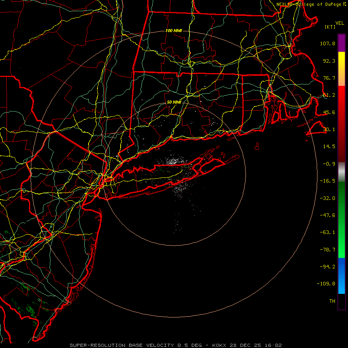Select the "[KT]" units label
The image size is (348, 348).
tap(330, 27)
